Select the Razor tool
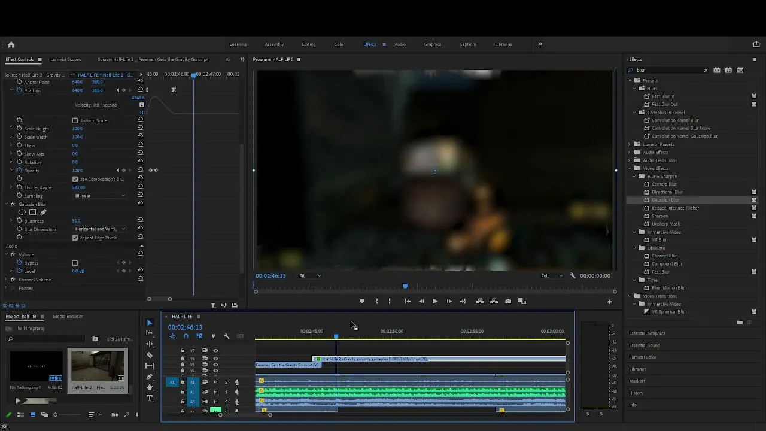766x431 pixels. [x=150, y=355]
